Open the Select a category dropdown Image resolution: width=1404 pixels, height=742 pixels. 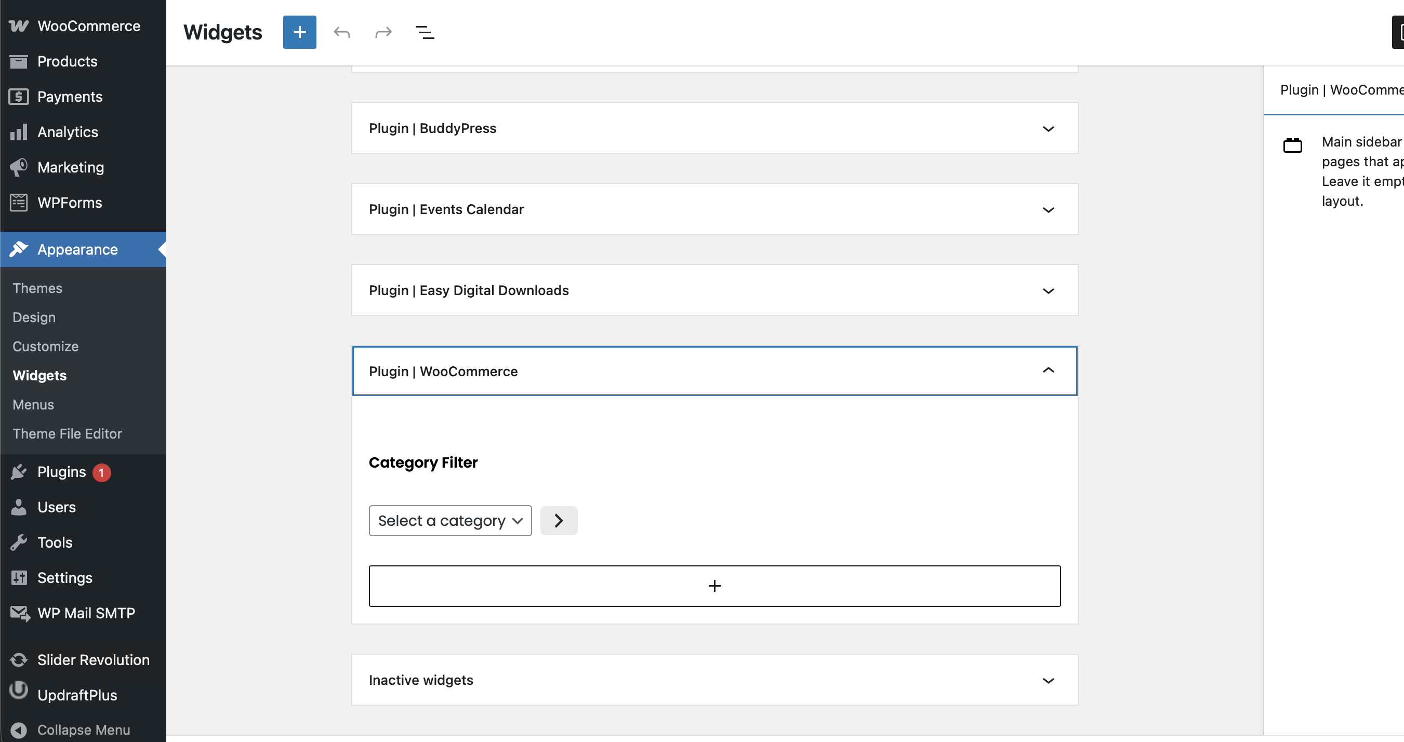coord(449,521)
